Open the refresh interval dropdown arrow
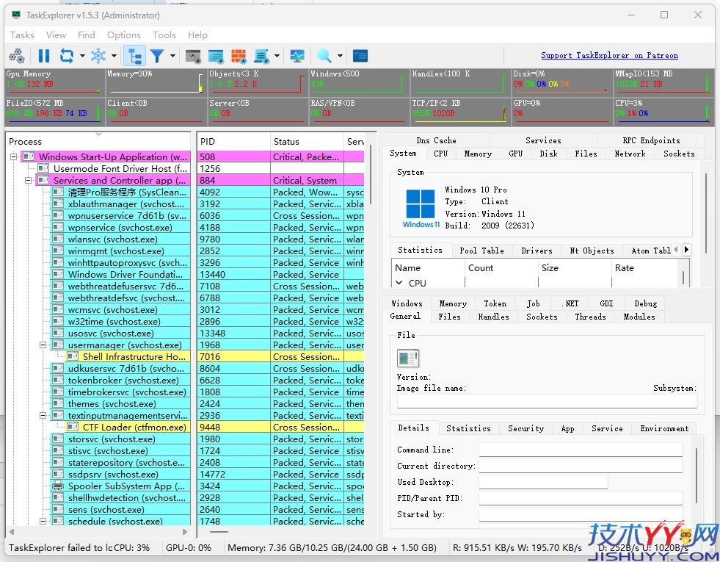 (81, 56)
